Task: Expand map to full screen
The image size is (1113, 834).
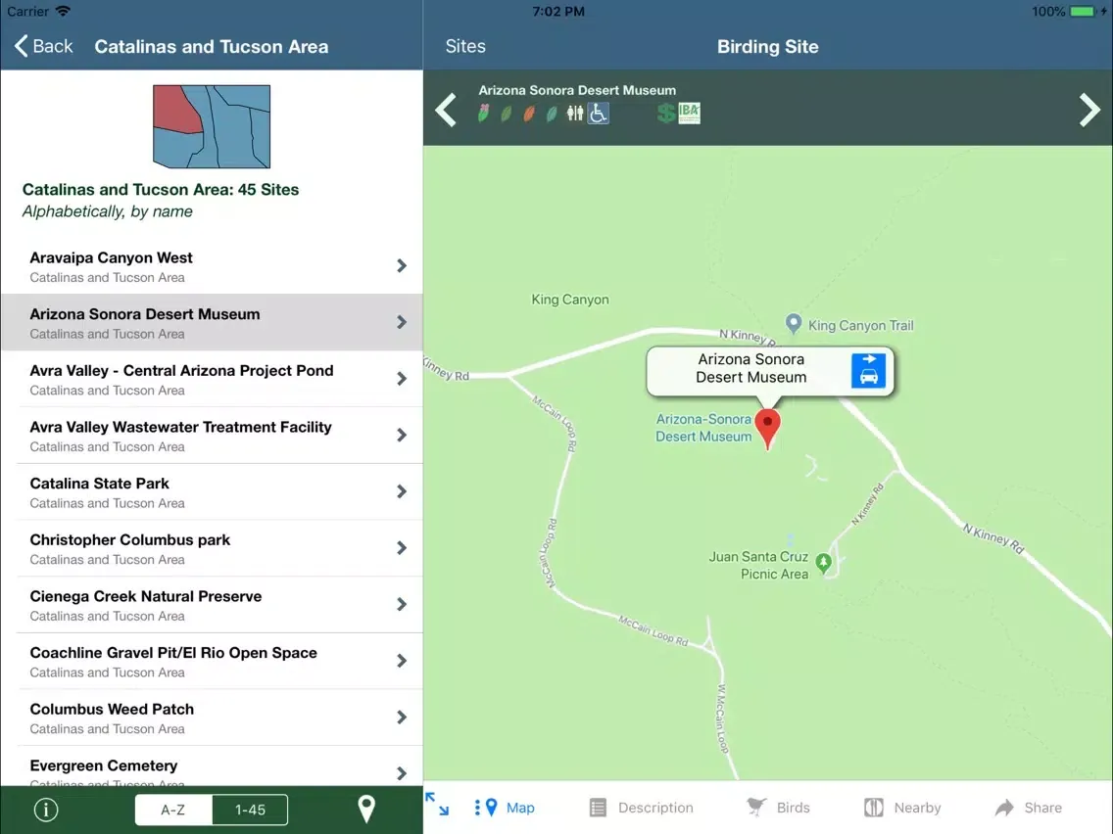Action: point(437,805)
